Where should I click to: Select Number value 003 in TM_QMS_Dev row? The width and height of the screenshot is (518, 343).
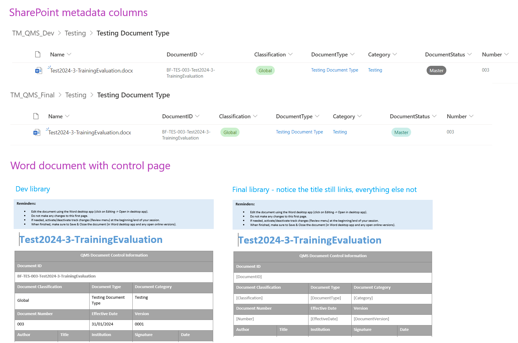coord(486,70)
